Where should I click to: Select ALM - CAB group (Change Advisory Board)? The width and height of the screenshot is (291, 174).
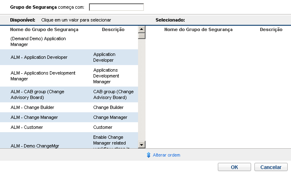37,94
